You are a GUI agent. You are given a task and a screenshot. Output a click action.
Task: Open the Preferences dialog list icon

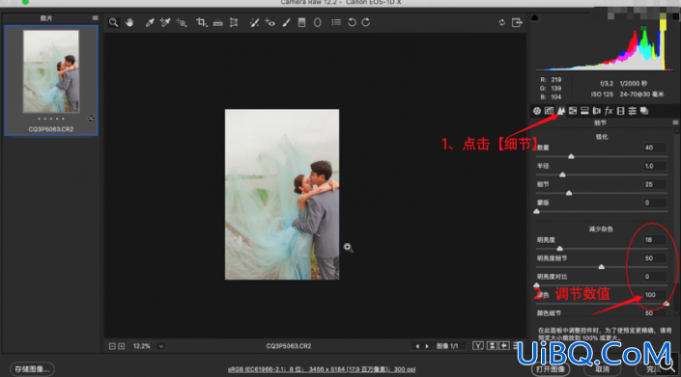[336, 22]
